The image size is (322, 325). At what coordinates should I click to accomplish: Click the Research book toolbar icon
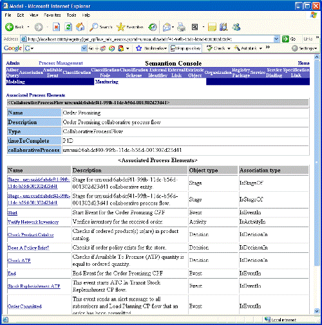223,27
